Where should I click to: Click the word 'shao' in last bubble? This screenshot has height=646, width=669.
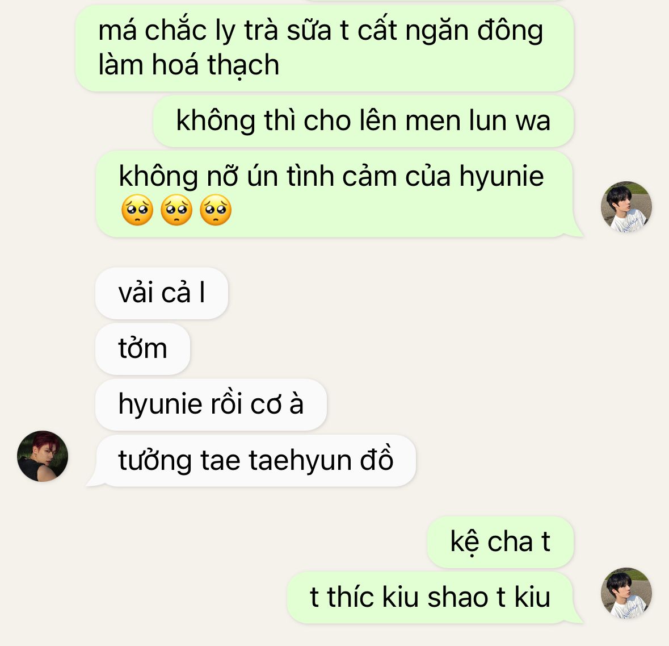click(x=457, y=597)
